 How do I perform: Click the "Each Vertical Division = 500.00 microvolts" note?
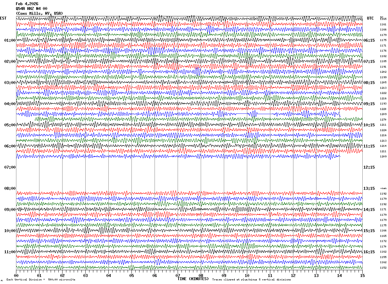point(41,280)
